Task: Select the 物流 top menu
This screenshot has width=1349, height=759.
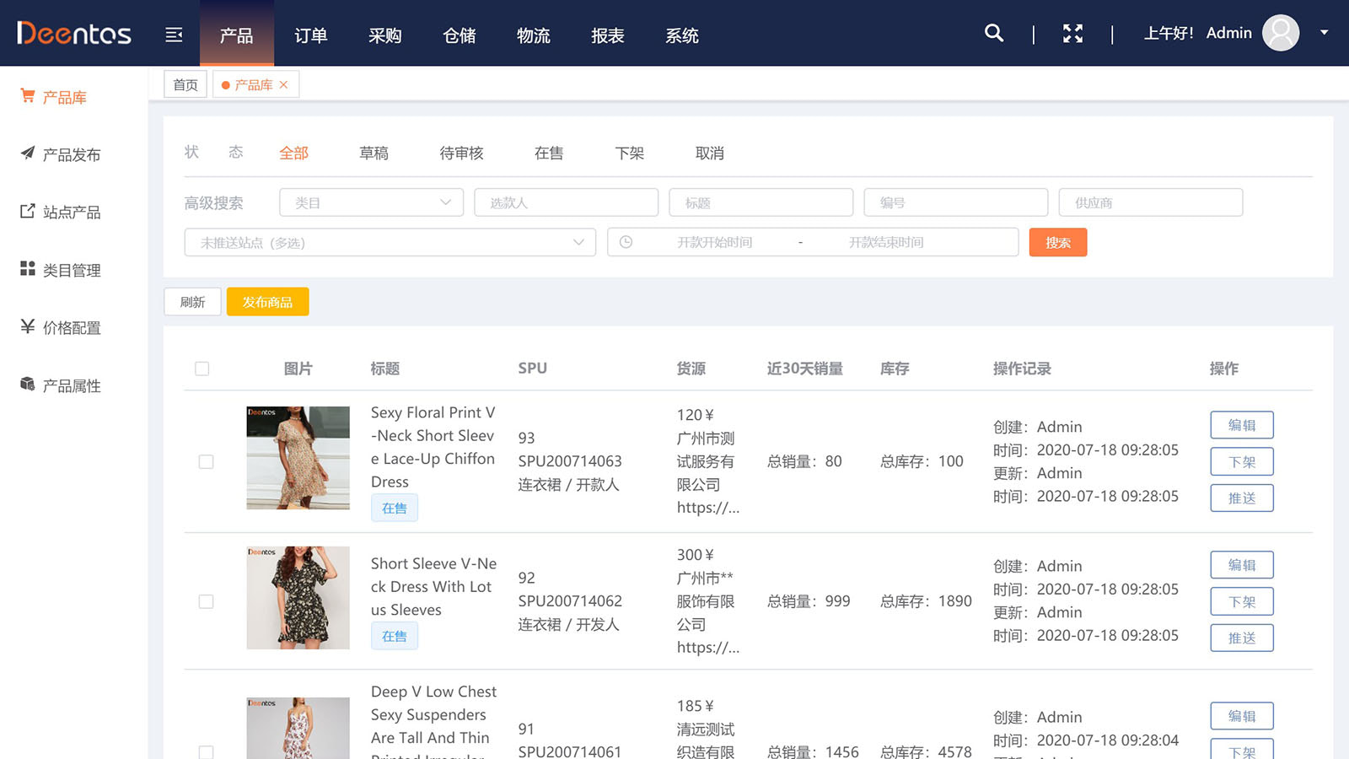Action: [x=533, y=35]
